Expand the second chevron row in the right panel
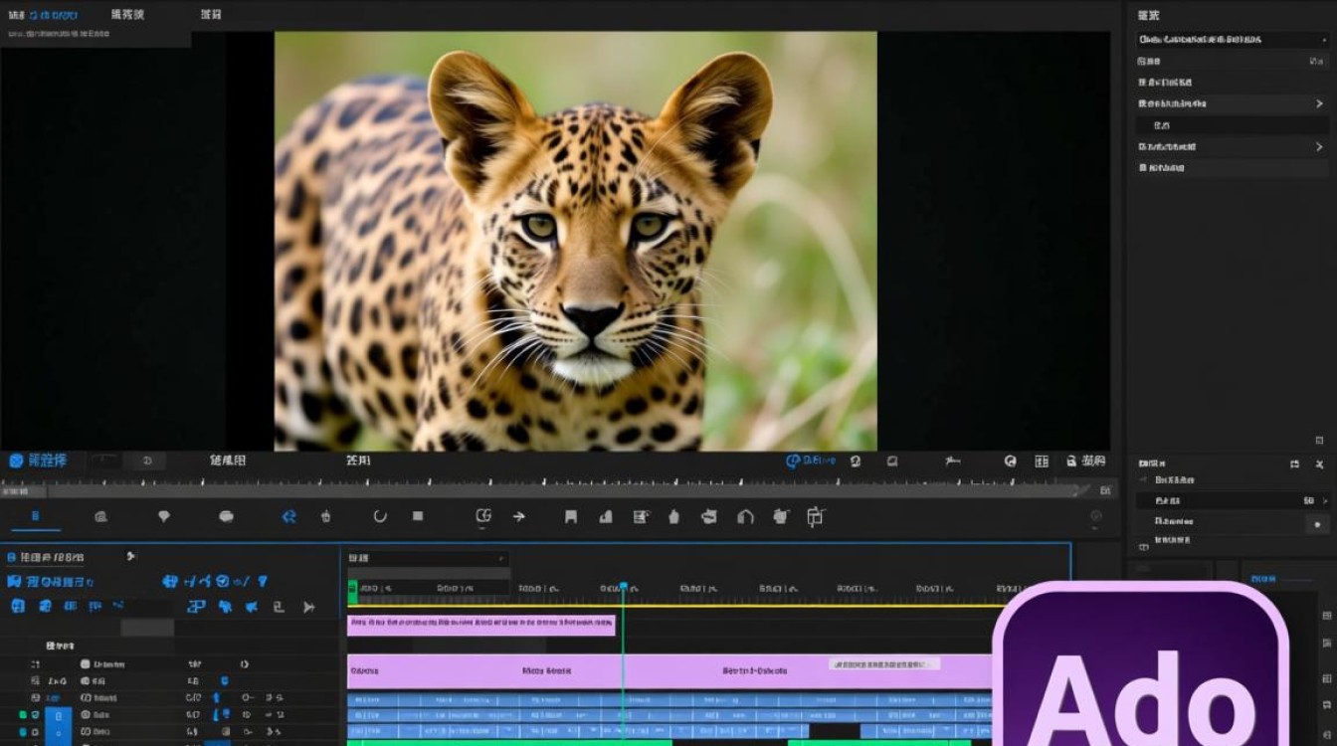 [x=1234, y=146]
